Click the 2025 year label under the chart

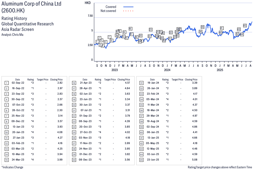pyautogui.click(x=220, y=70)
